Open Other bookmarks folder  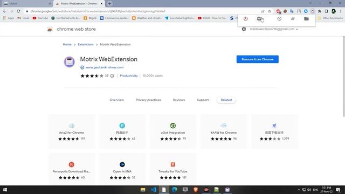point(330,18)
